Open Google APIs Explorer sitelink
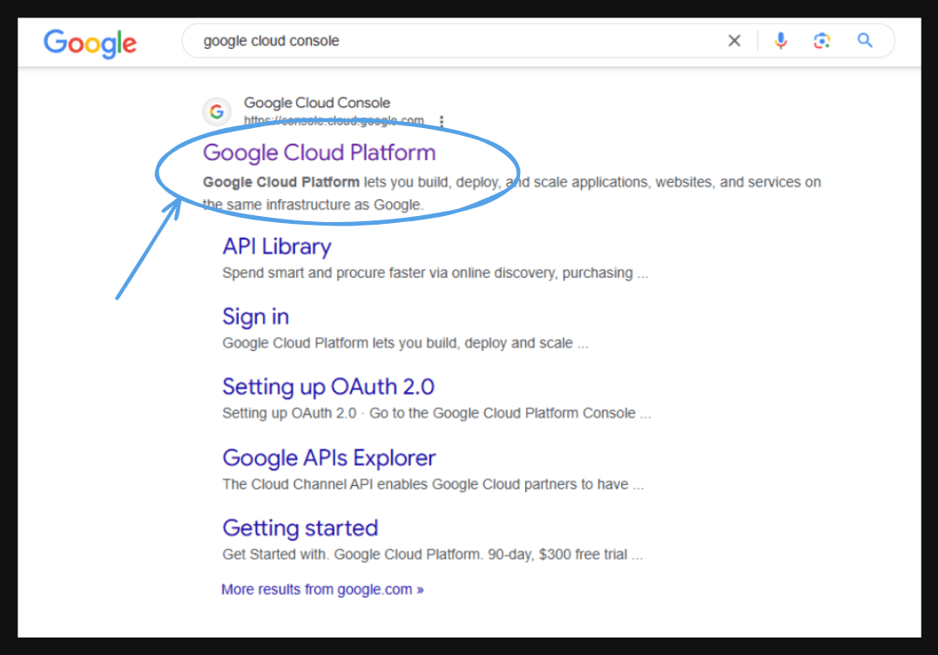The image size is (938, 655). pyautogui.click(x=329, y=457)
